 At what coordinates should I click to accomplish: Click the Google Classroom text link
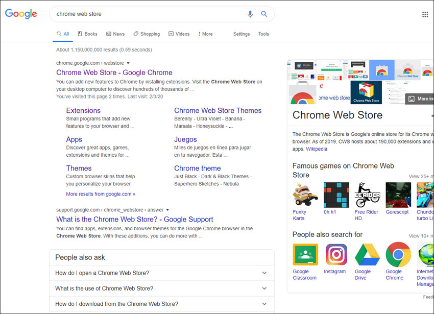point(304,275)
